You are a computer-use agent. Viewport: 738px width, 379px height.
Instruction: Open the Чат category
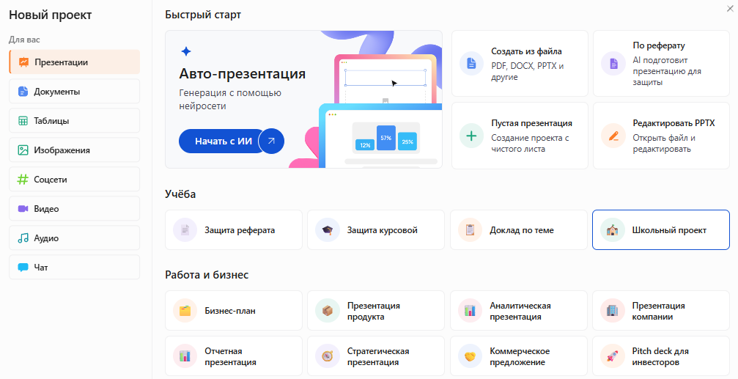point(74,268)
